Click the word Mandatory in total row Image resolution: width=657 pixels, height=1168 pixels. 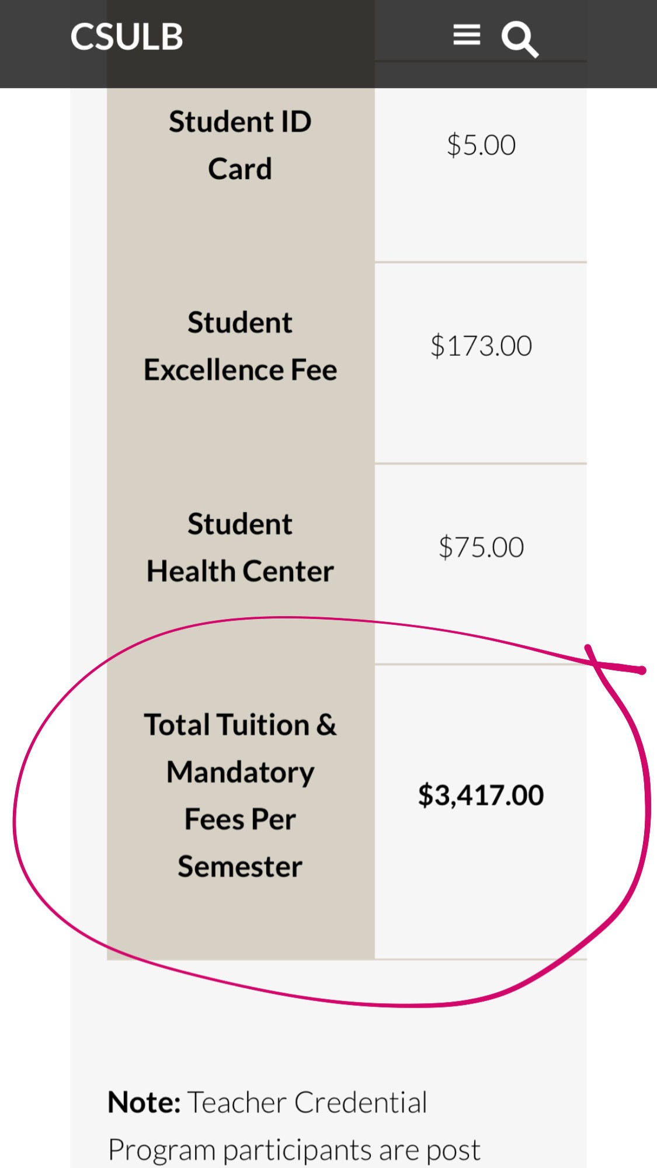240,773
